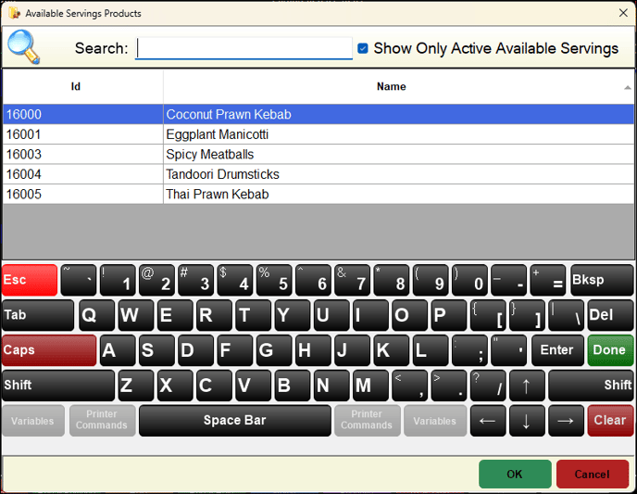Viewport: 637px width, 494px height.
Task: Tap the K key
Action: coord(391,350)
